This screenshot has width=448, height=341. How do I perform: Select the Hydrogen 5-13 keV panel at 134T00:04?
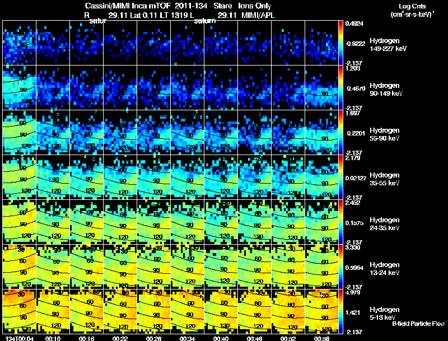(19, 311)
